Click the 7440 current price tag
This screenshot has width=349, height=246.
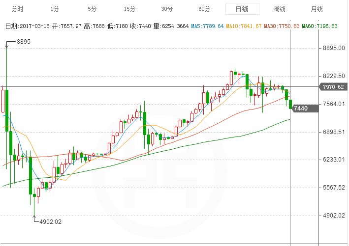point(305,109)
